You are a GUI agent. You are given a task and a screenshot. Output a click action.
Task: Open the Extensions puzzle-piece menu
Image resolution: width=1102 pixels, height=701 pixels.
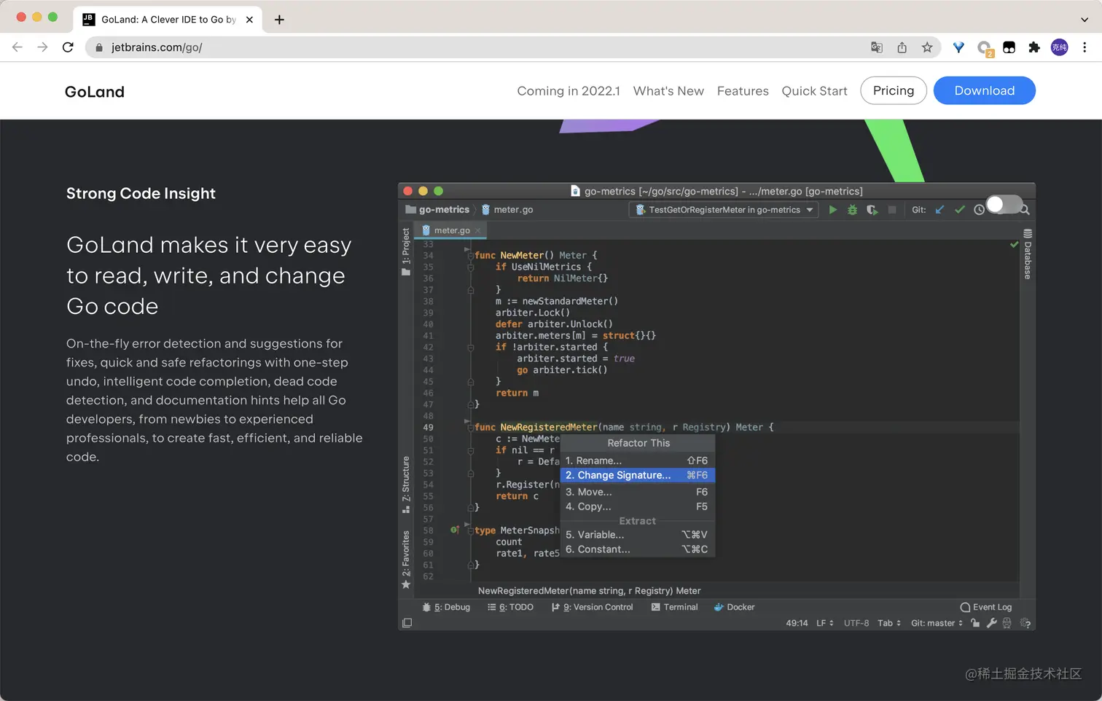(1034, 47)
